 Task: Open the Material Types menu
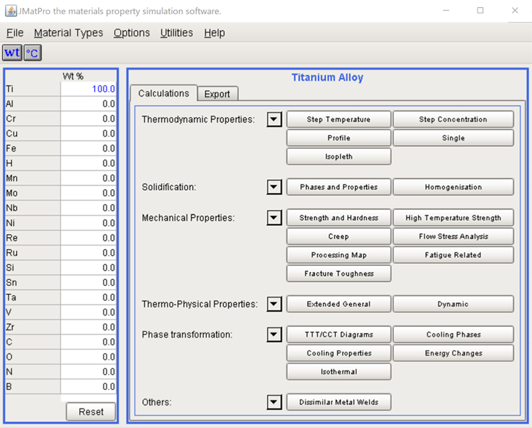68,33
